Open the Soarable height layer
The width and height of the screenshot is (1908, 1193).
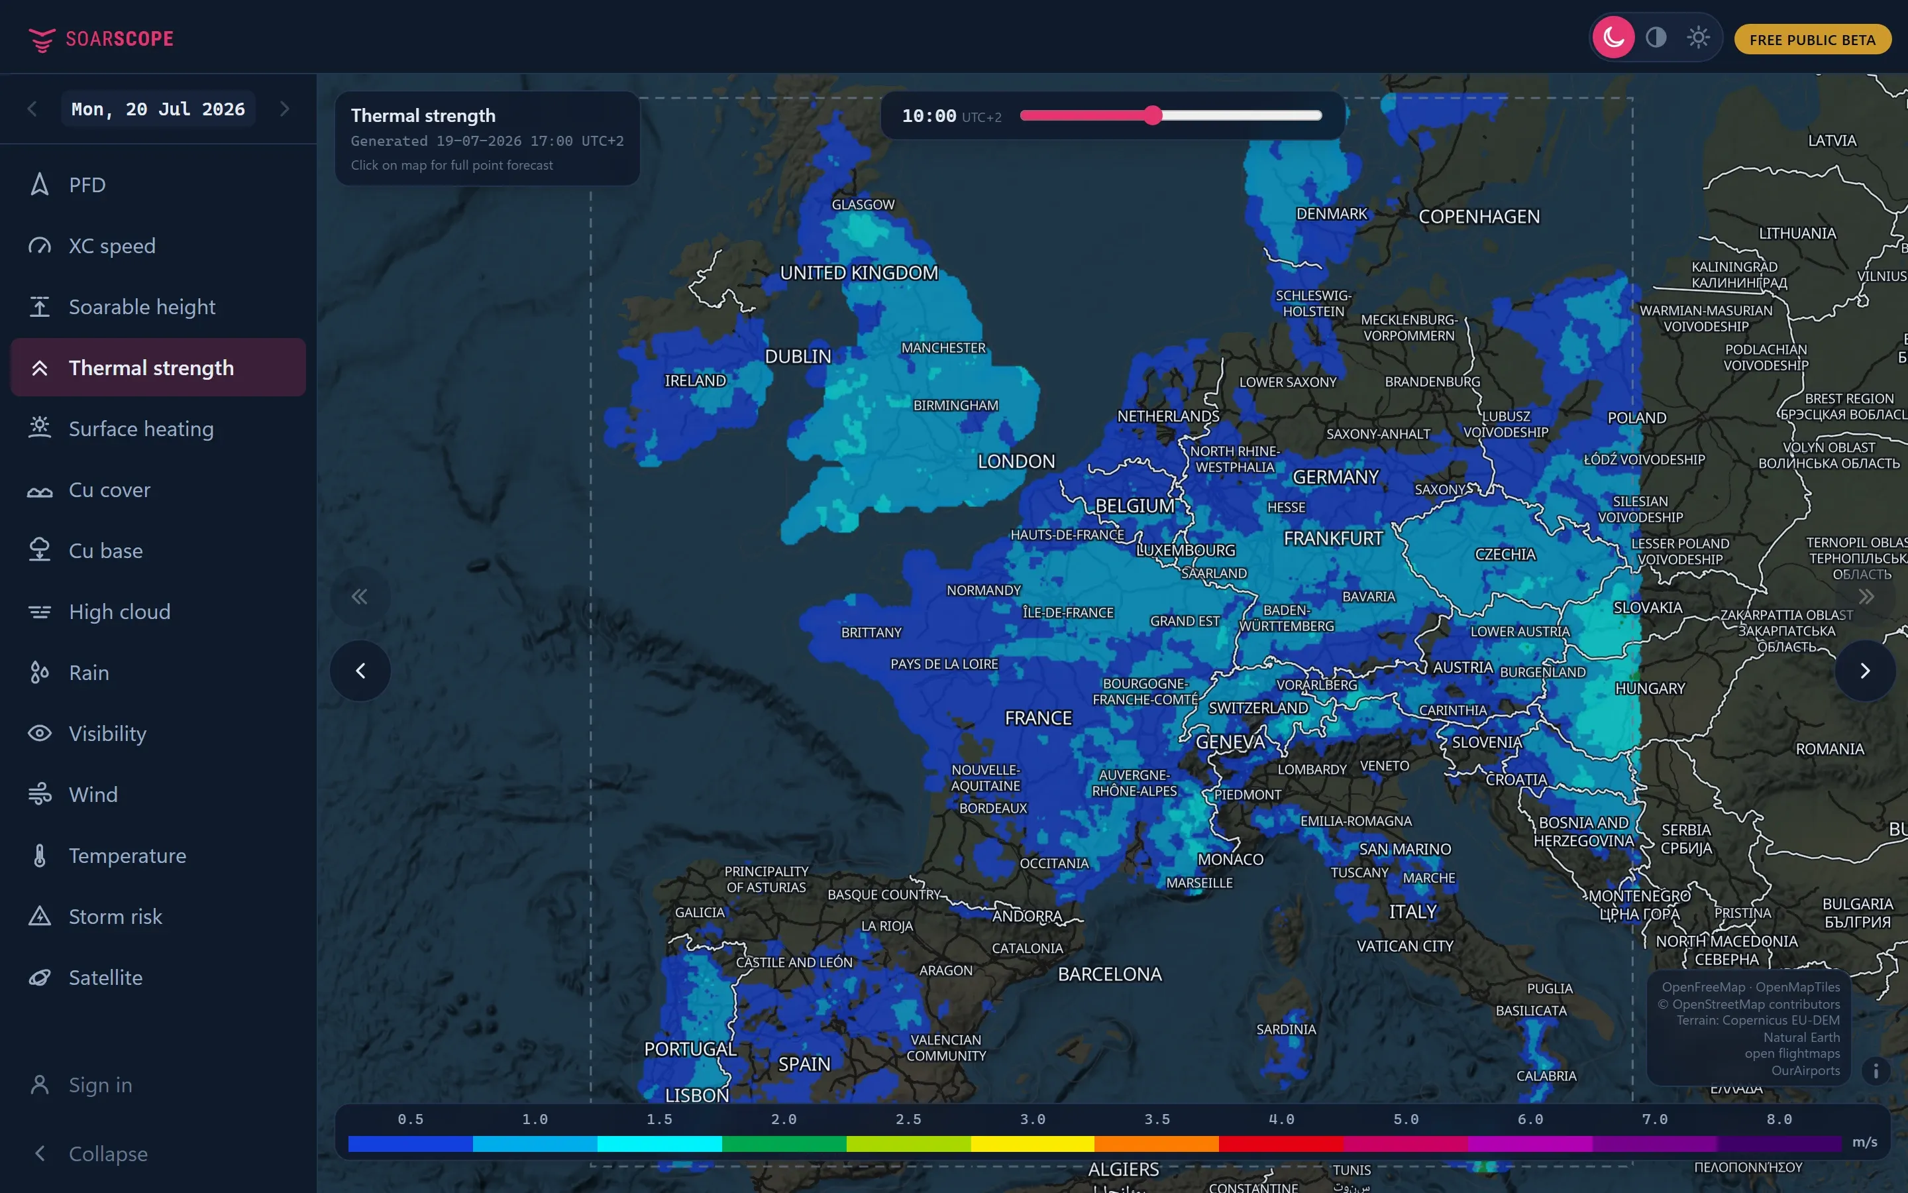pyautogui.click(x=158, y=306)
